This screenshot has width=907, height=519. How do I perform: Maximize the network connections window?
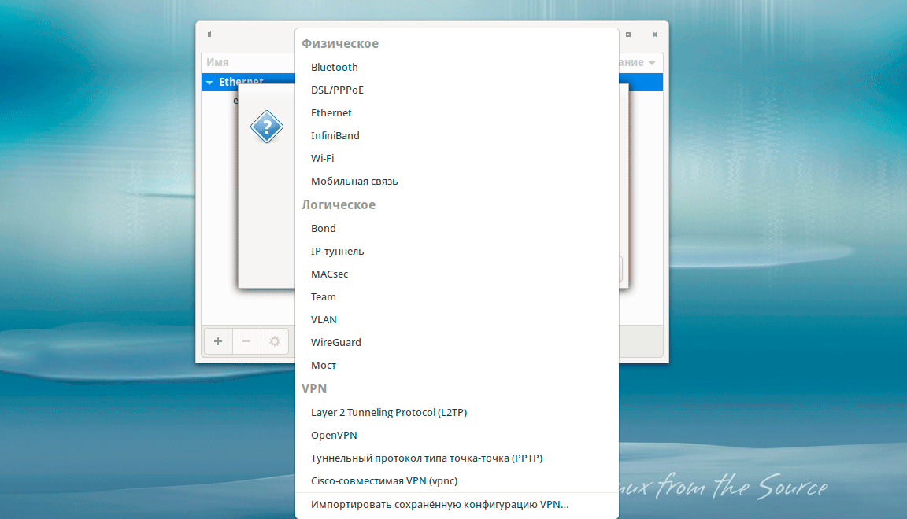[x=628, y=35]
